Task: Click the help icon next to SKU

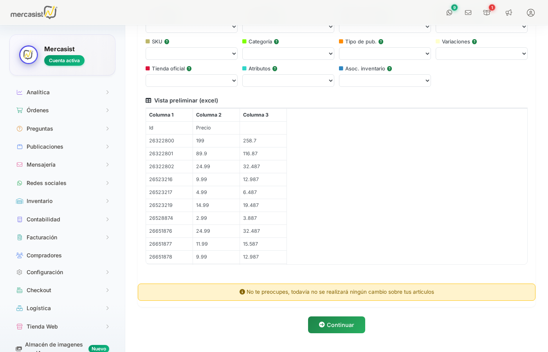Action: coord(167,41)
